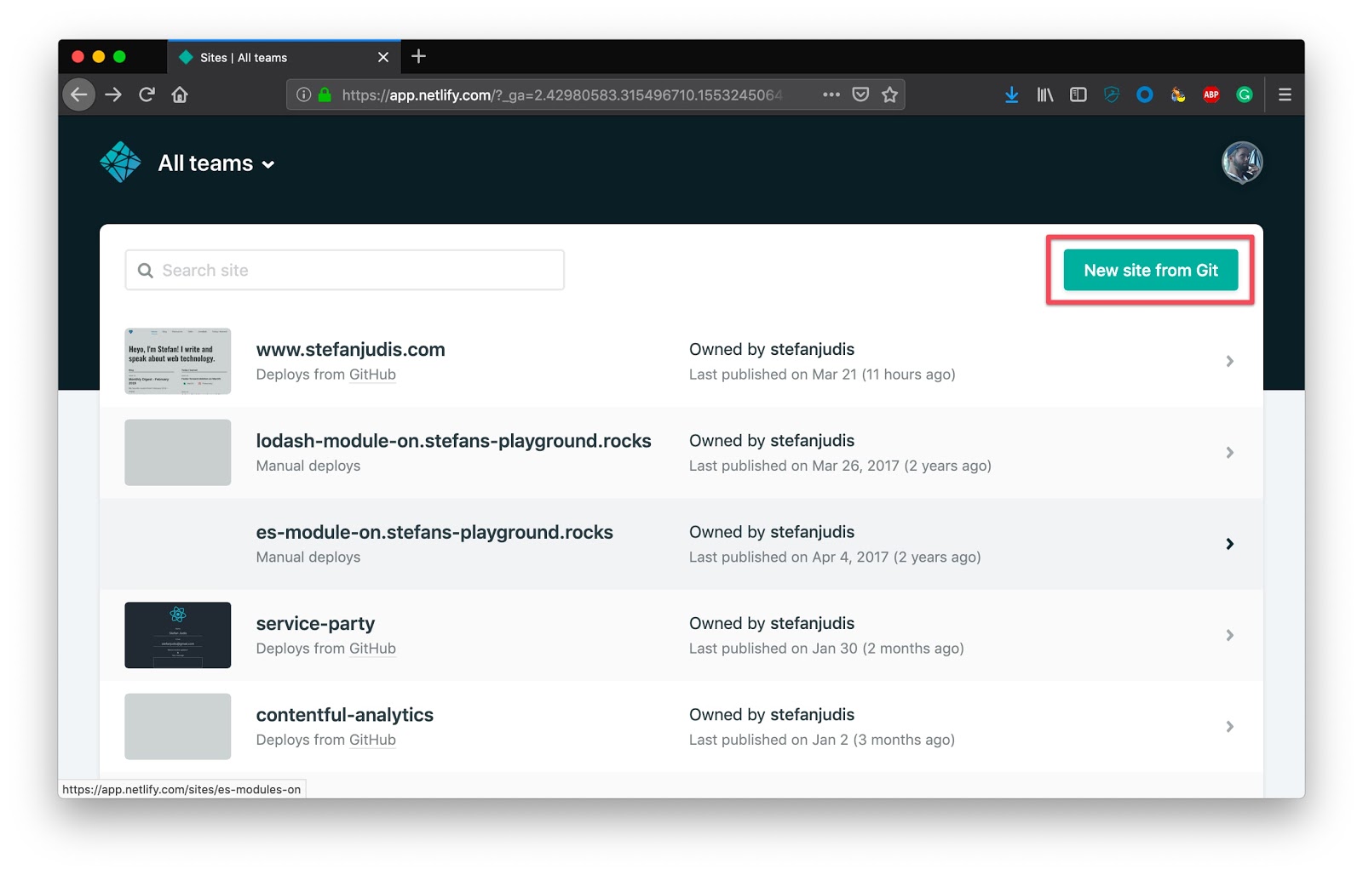The height and width of the screenshot is (875, 1363).
Task: Click 'Last published on Mar 26, 2017' text
Action: click(x=840, y=466)
